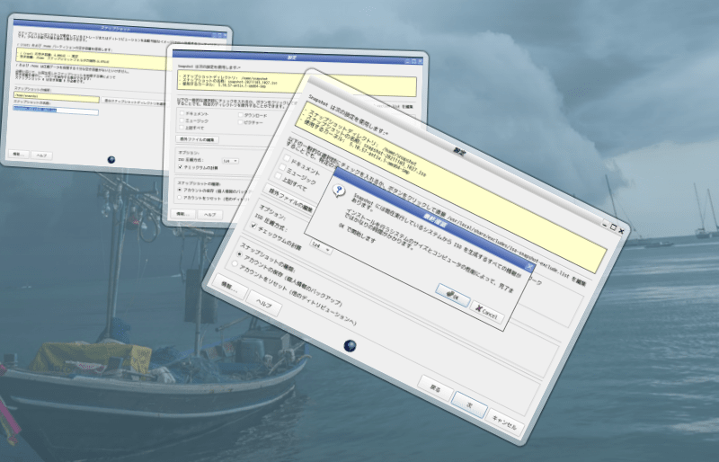Image resolution: width=719 pixels, height=462 pixels.
Task: Check ダウンロード in the upright 設定 window
Action: 240,115
